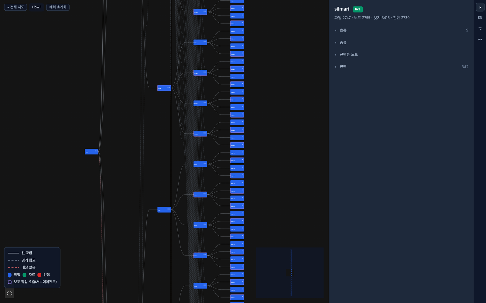Click the green live status badge

coord(358,9)
